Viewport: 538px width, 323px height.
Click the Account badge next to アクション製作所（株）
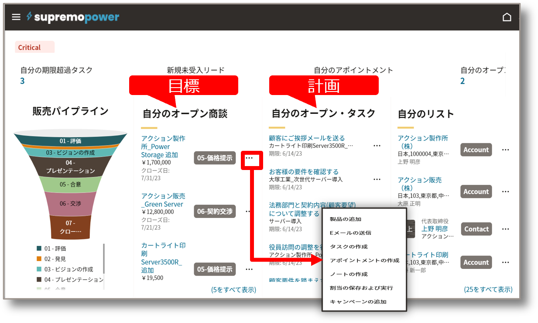pos(476,150)
